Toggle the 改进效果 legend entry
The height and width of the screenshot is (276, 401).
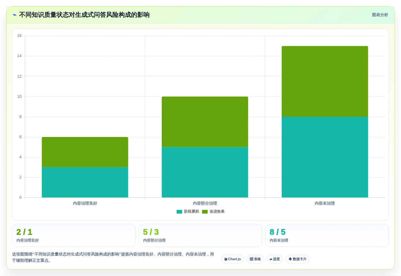point(213,212)
